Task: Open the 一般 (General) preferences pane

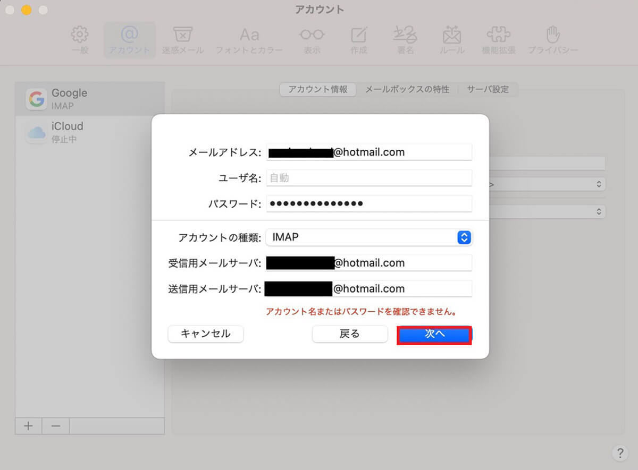Action: [x=80, y=40]
